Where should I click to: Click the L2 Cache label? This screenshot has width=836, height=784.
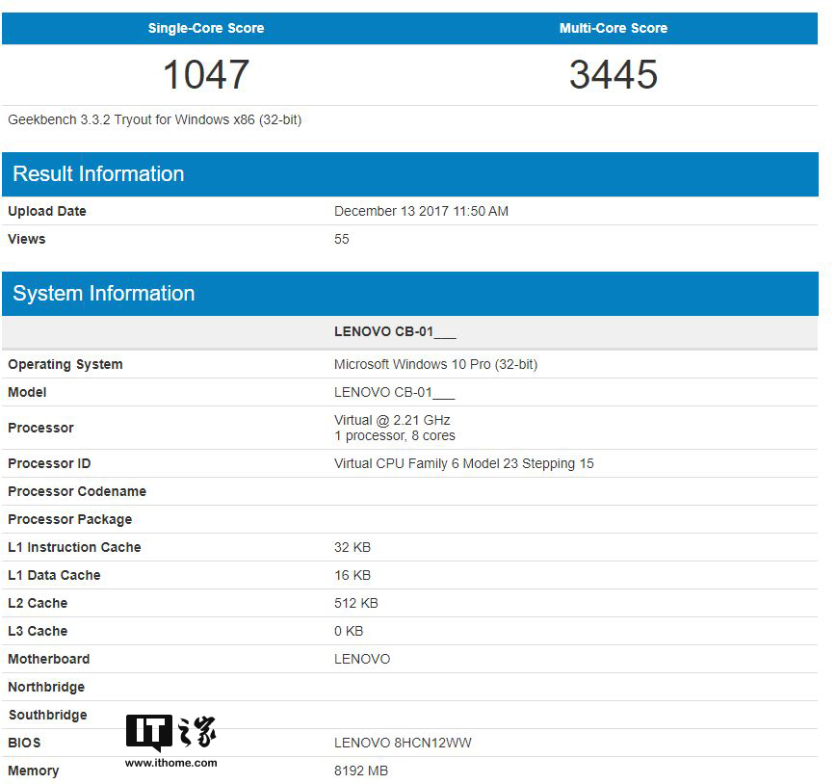click(x=38, y=603)
